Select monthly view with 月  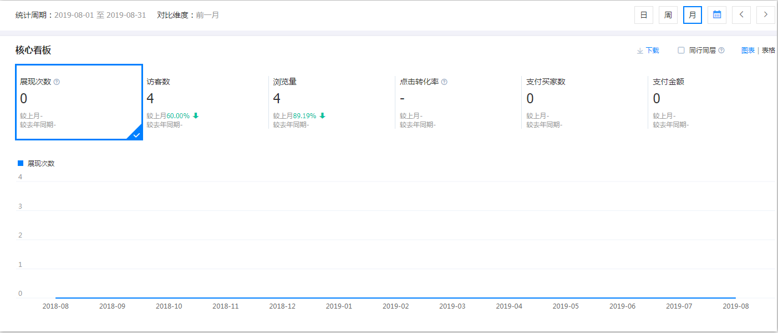pos(693,15)
